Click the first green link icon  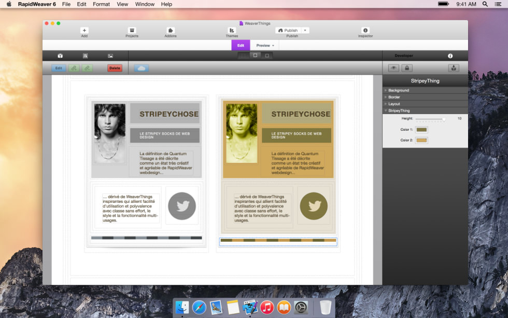point(74,68)
